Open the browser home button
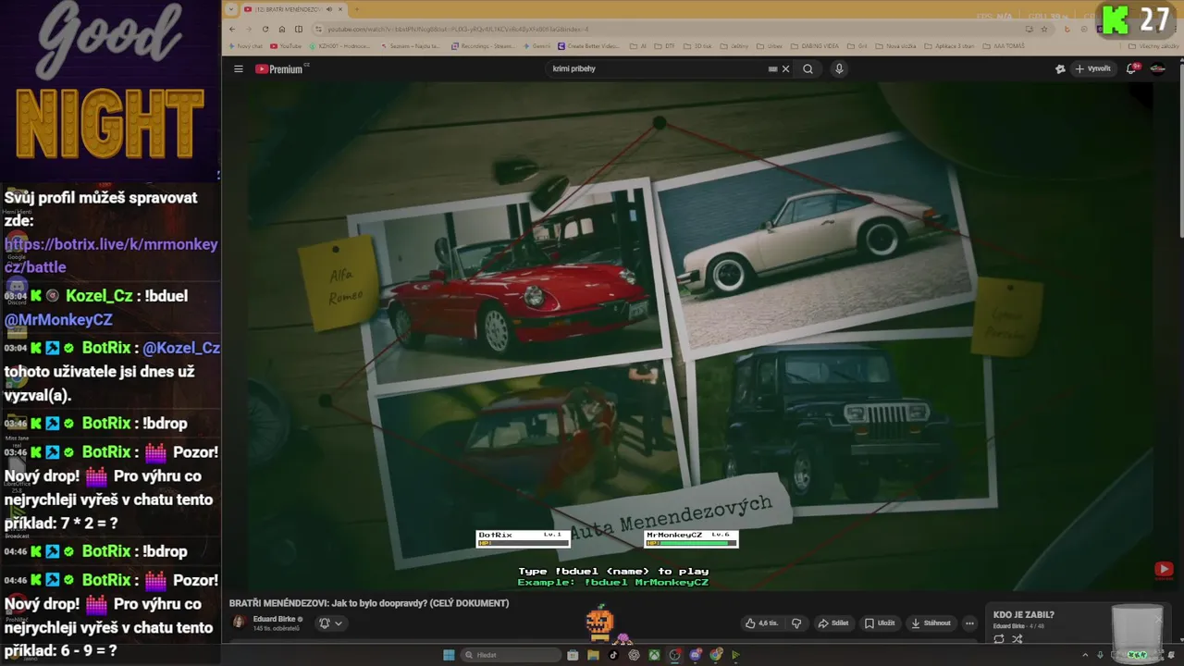 pyautogui.click(x=282, y=29)
